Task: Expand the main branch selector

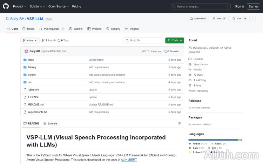Action: pyautogui.click(x=29, y=40)
